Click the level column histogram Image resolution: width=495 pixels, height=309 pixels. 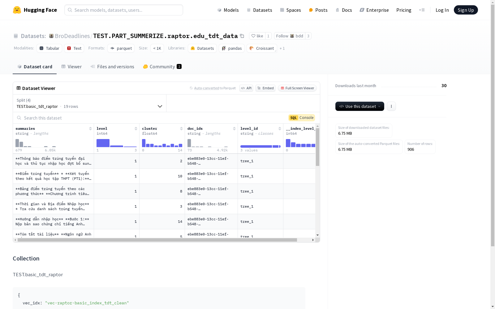tap(117, 143)
